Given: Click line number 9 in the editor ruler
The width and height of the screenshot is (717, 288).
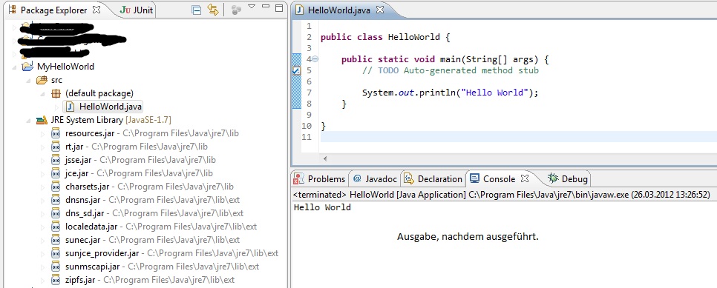Looking at the screenshot, I should pos(309,115).
